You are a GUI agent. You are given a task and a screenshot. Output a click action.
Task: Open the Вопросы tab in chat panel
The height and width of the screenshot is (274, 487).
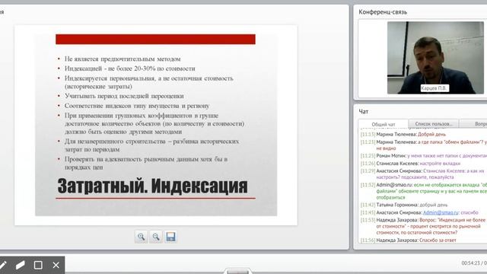[x=473, y=123]
